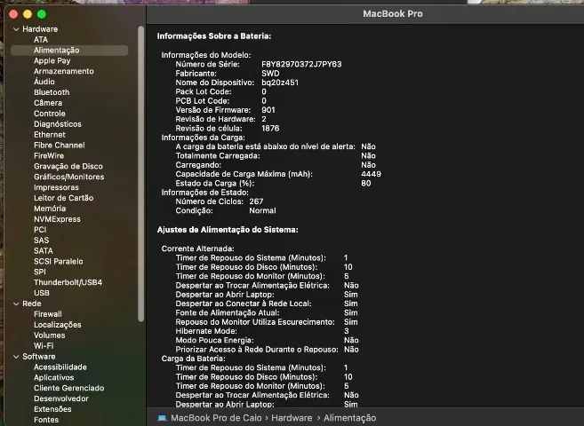Open Extensões sidebar entry
The height and width of the screenshot is (426, 584).
pyautogui.click(x=52, y=409)
